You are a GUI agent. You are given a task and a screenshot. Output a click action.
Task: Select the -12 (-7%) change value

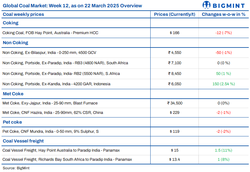coord(223,33)
